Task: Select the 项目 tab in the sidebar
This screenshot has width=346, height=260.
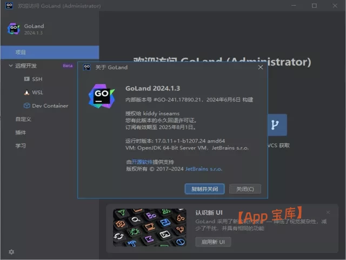Action: click(50, 53)
